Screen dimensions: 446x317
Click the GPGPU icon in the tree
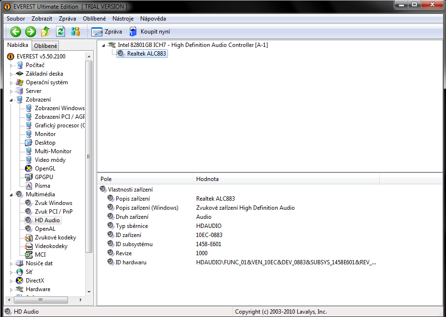click(28, 177)
